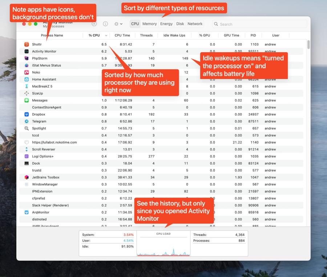Click the Threads total 4,364
The image size is (327, 277).
tap(240, 235)
